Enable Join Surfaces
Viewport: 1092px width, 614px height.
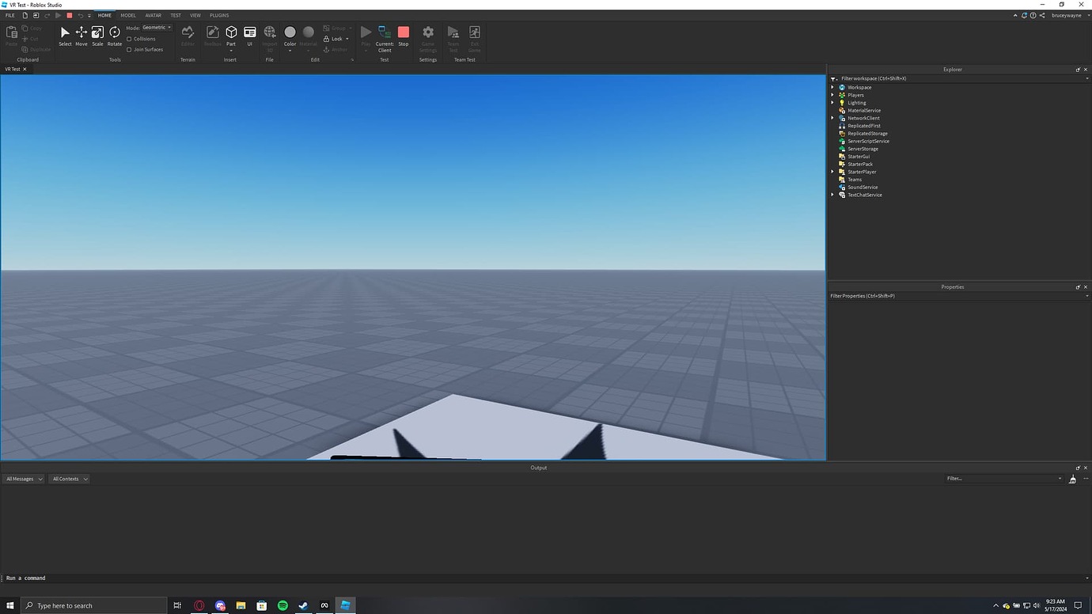click(131, 49)
